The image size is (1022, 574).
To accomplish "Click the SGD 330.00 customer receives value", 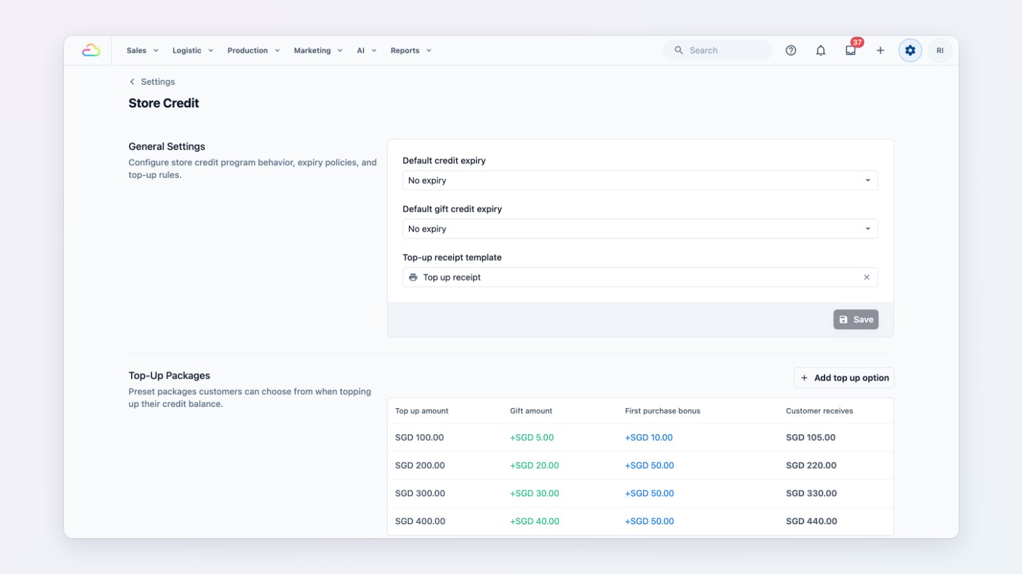I will (x=811, y=494).
